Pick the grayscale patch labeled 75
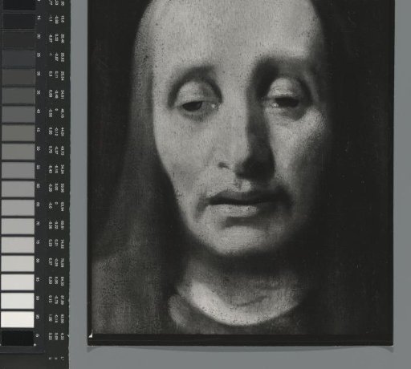 click(x=18, y=245)
